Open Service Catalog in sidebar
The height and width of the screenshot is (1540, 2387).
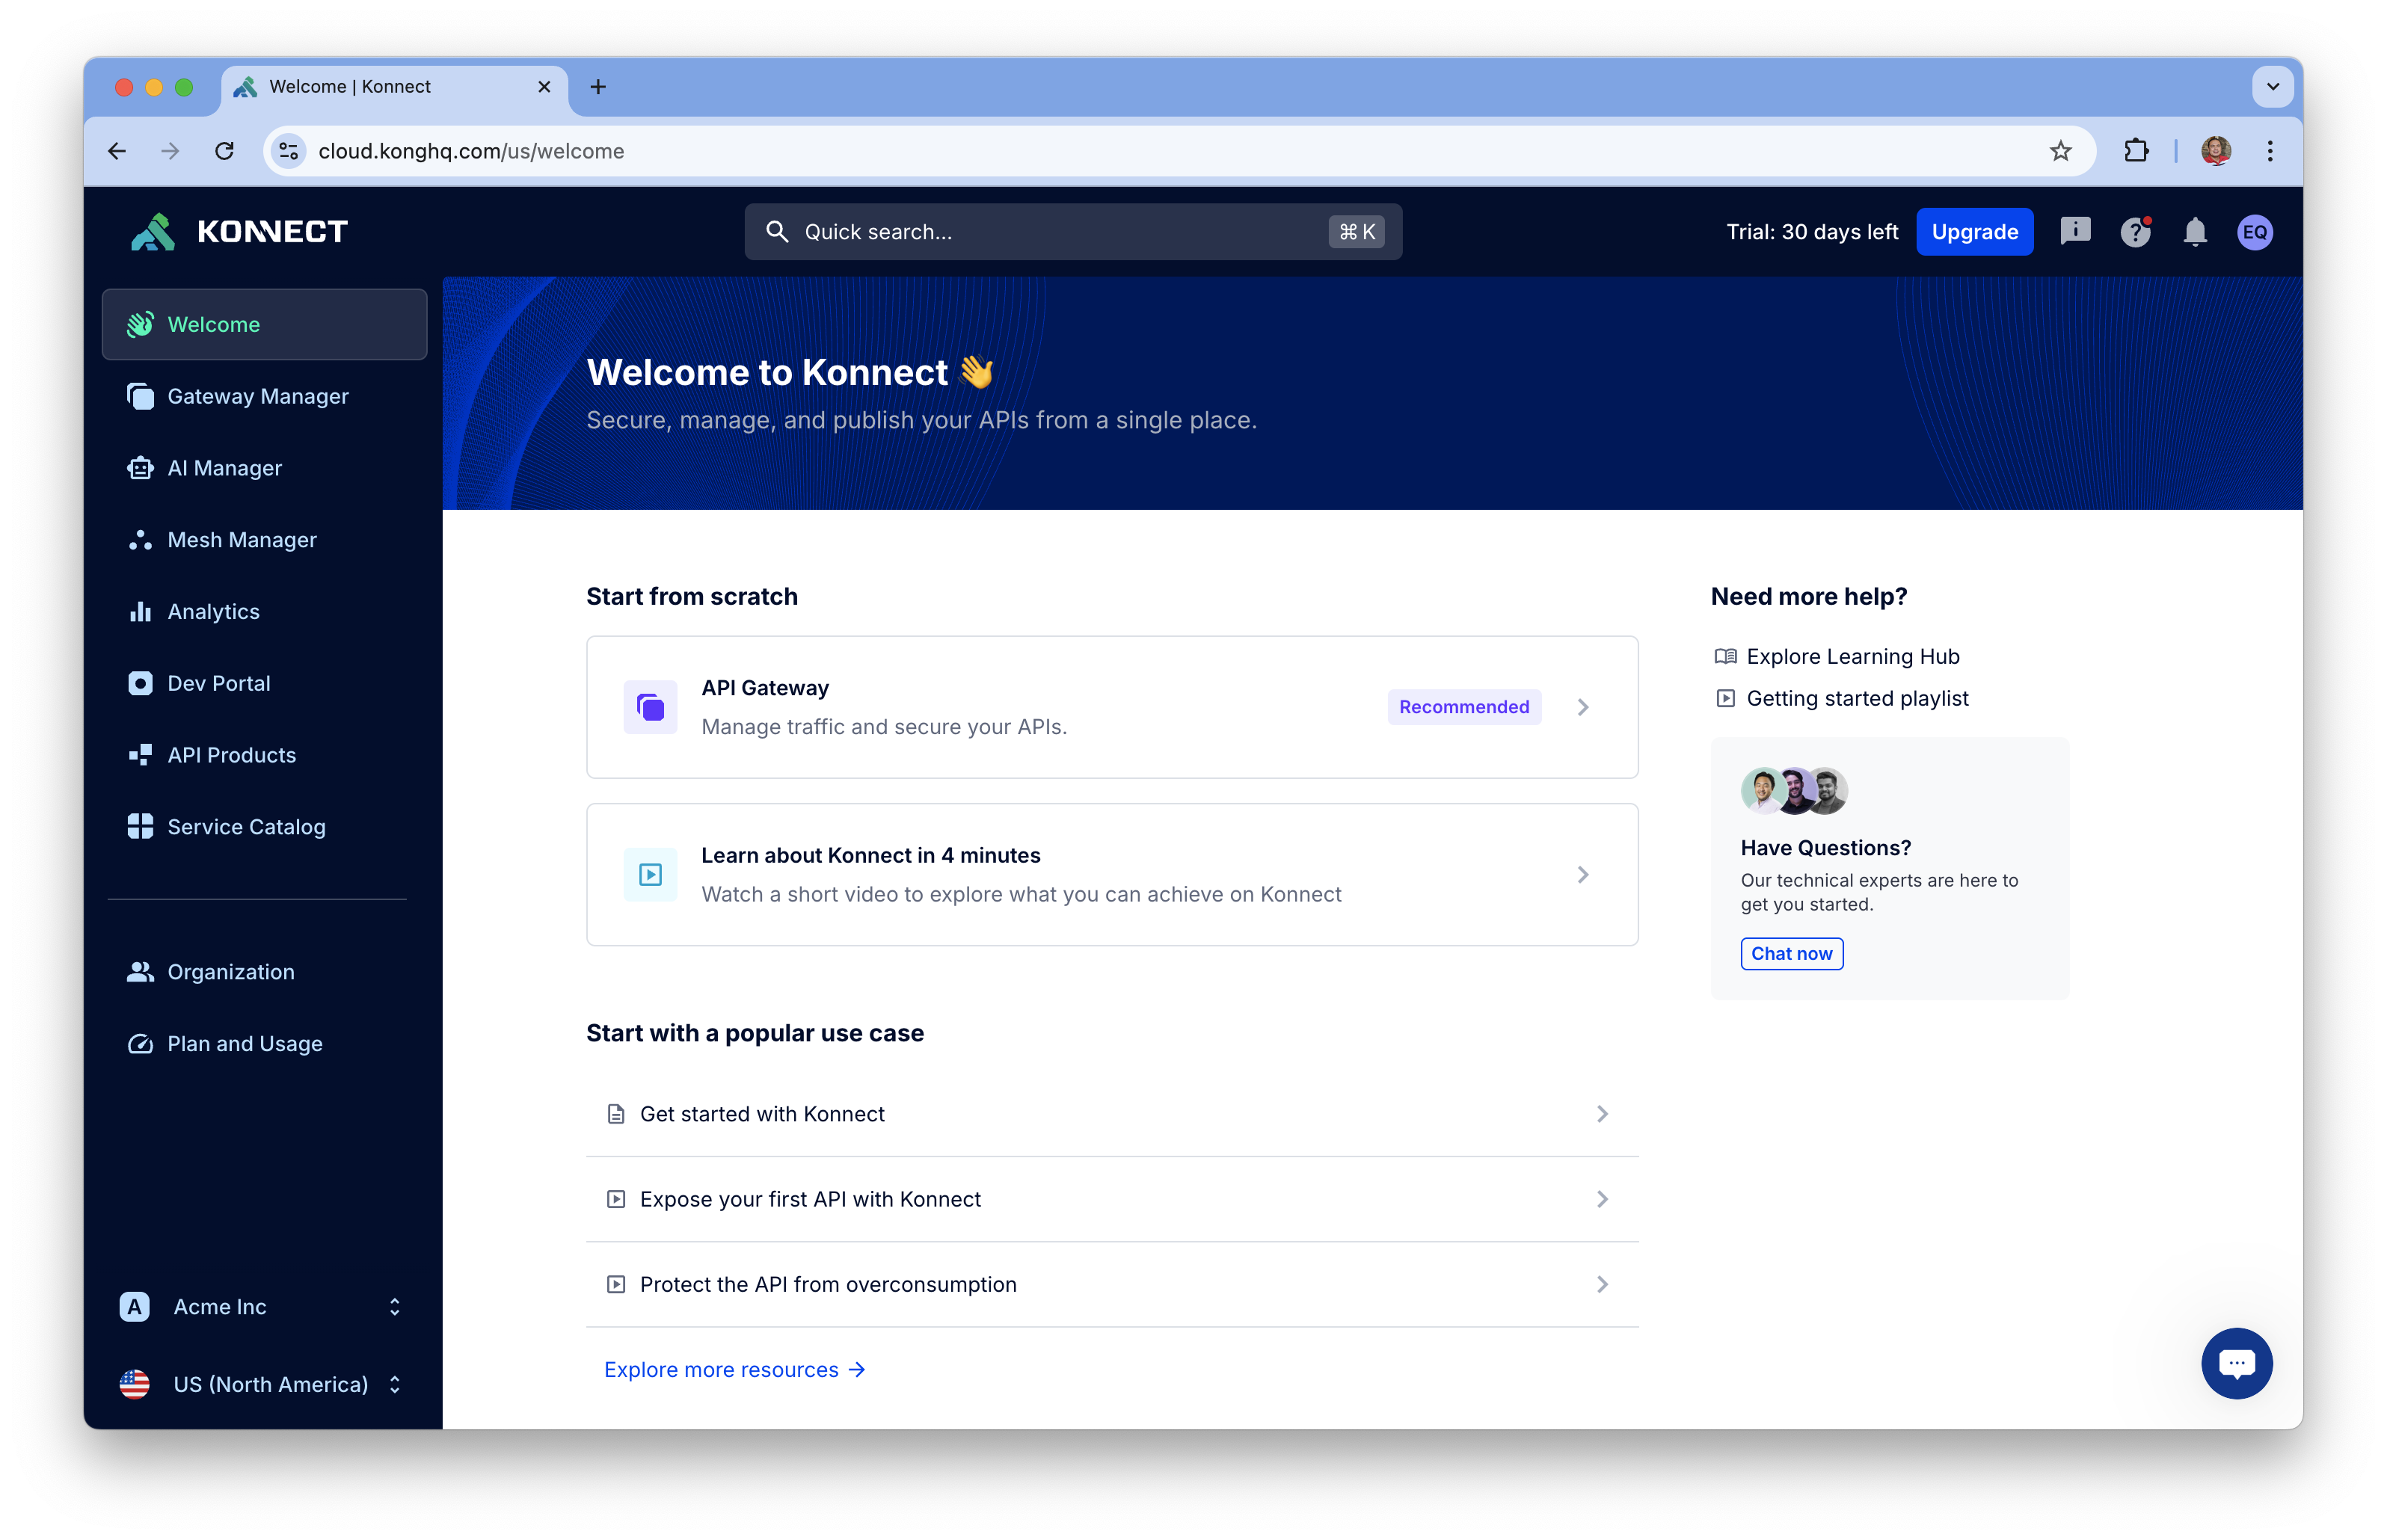[x=264, y=827]
